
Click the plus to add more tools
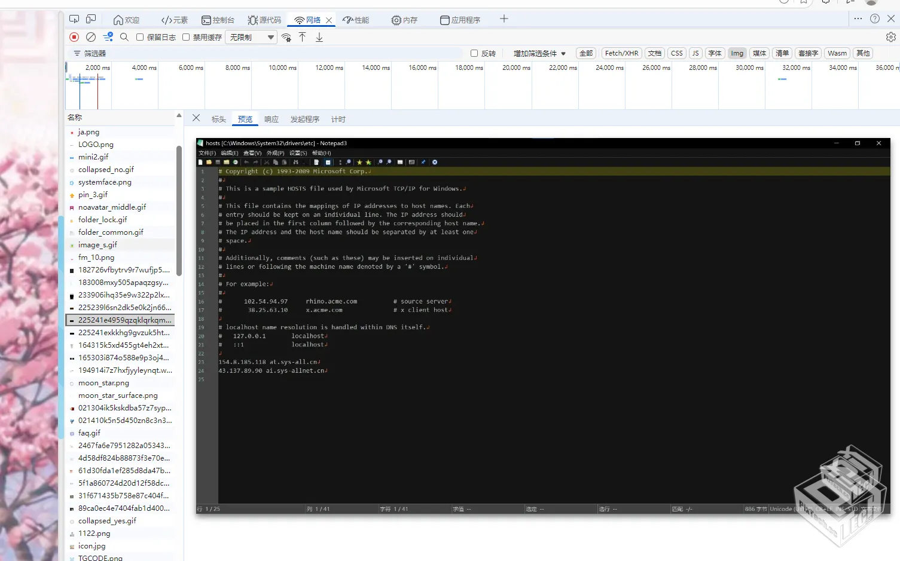click(x=504, y=19)
